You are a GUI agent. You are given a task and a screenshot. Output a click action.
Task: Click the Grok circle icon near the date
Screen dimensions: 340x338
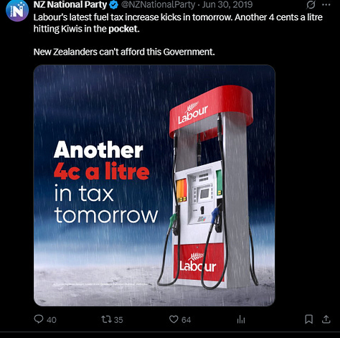pos(311,5)
